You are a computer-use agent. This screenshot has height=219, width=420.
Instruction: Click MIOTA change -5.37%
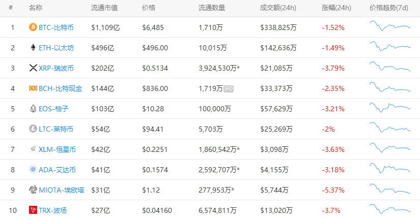[x=333, y=190]
